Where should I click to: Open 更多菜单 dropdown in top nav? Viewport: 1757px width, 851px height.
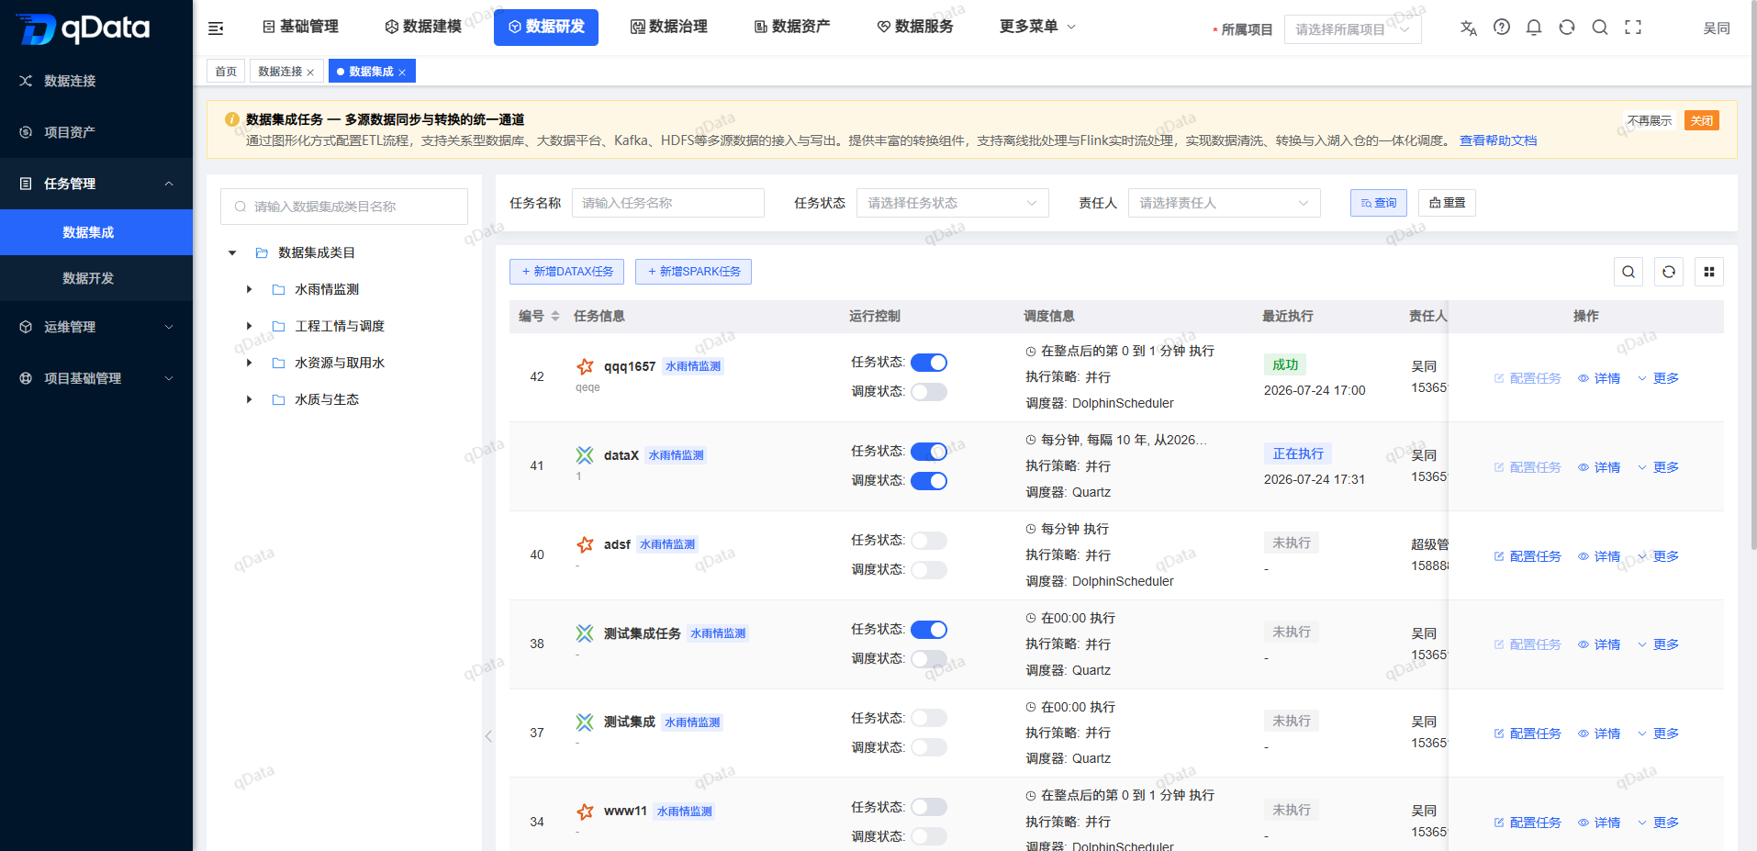click(x=1037, y=27)
